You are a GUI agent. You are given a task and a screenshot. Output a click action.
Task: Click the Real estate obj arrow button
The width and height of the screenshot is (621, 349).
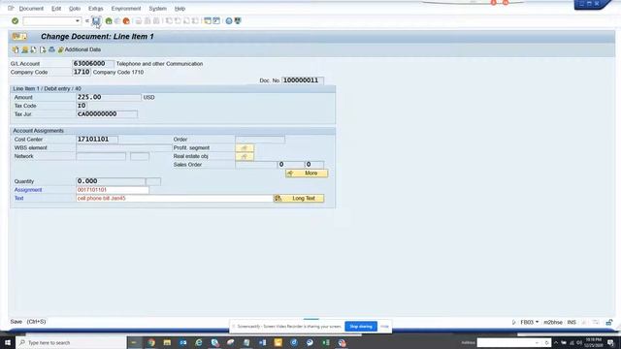pos(245,156)
